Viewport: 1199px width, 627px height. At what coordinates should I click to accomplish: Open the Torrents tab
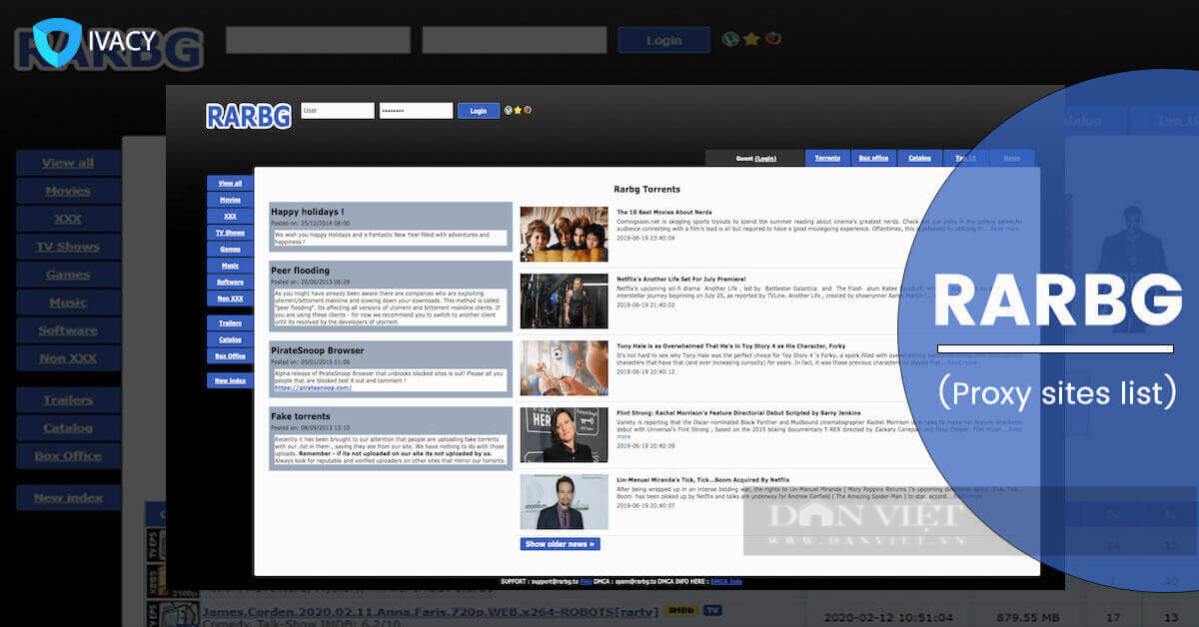(827, 158)
